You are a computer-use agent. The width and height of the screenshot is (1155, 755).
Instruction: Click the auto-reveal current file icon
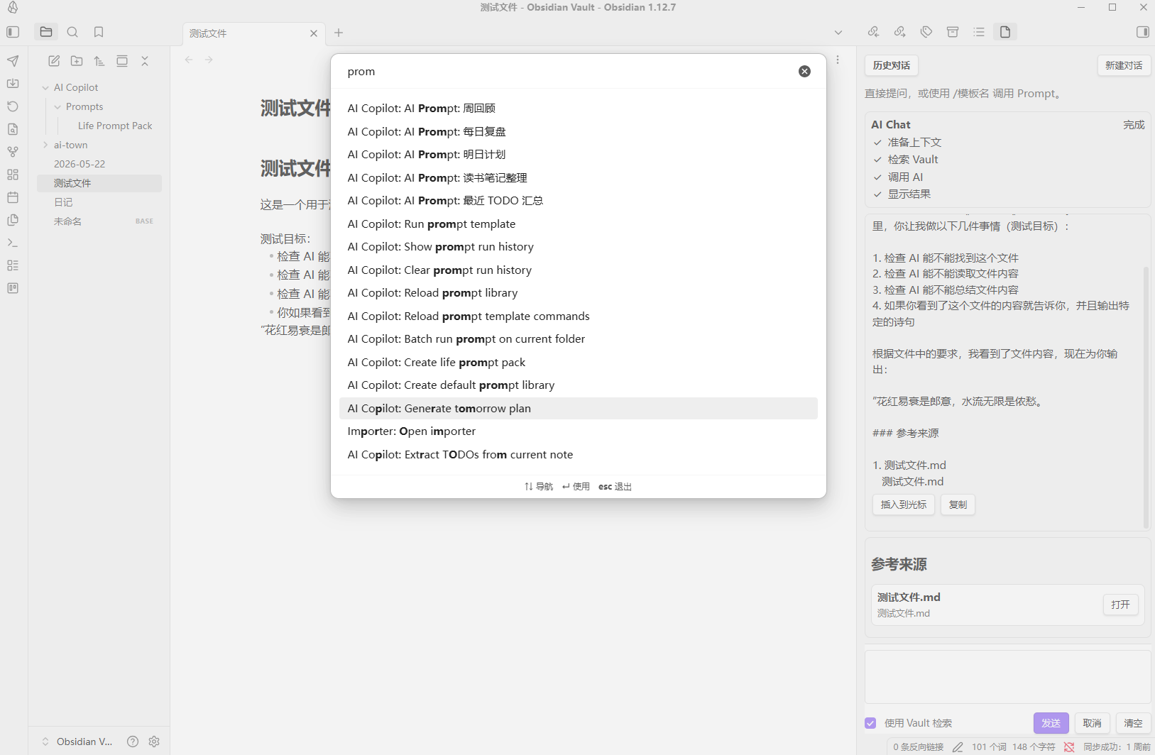[122, 61]
